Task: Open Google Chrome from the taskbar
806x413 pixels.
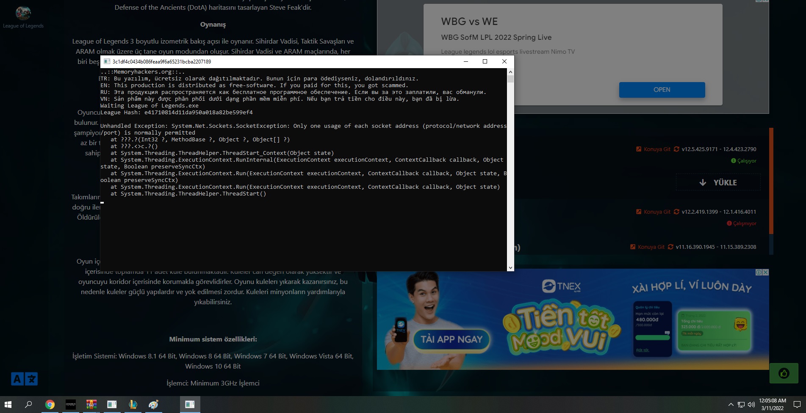Action: [x=50, y=405]
